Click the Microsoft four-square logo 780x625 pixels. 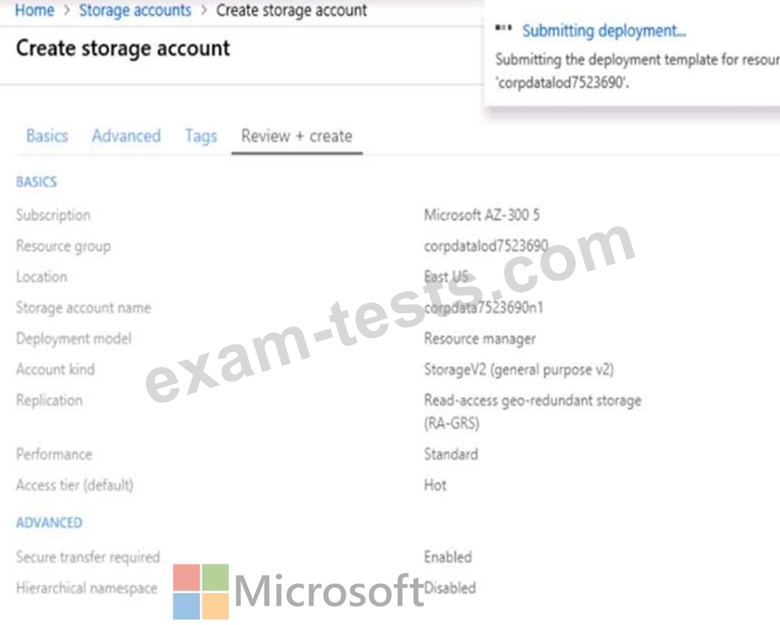(x=201, y=592)
